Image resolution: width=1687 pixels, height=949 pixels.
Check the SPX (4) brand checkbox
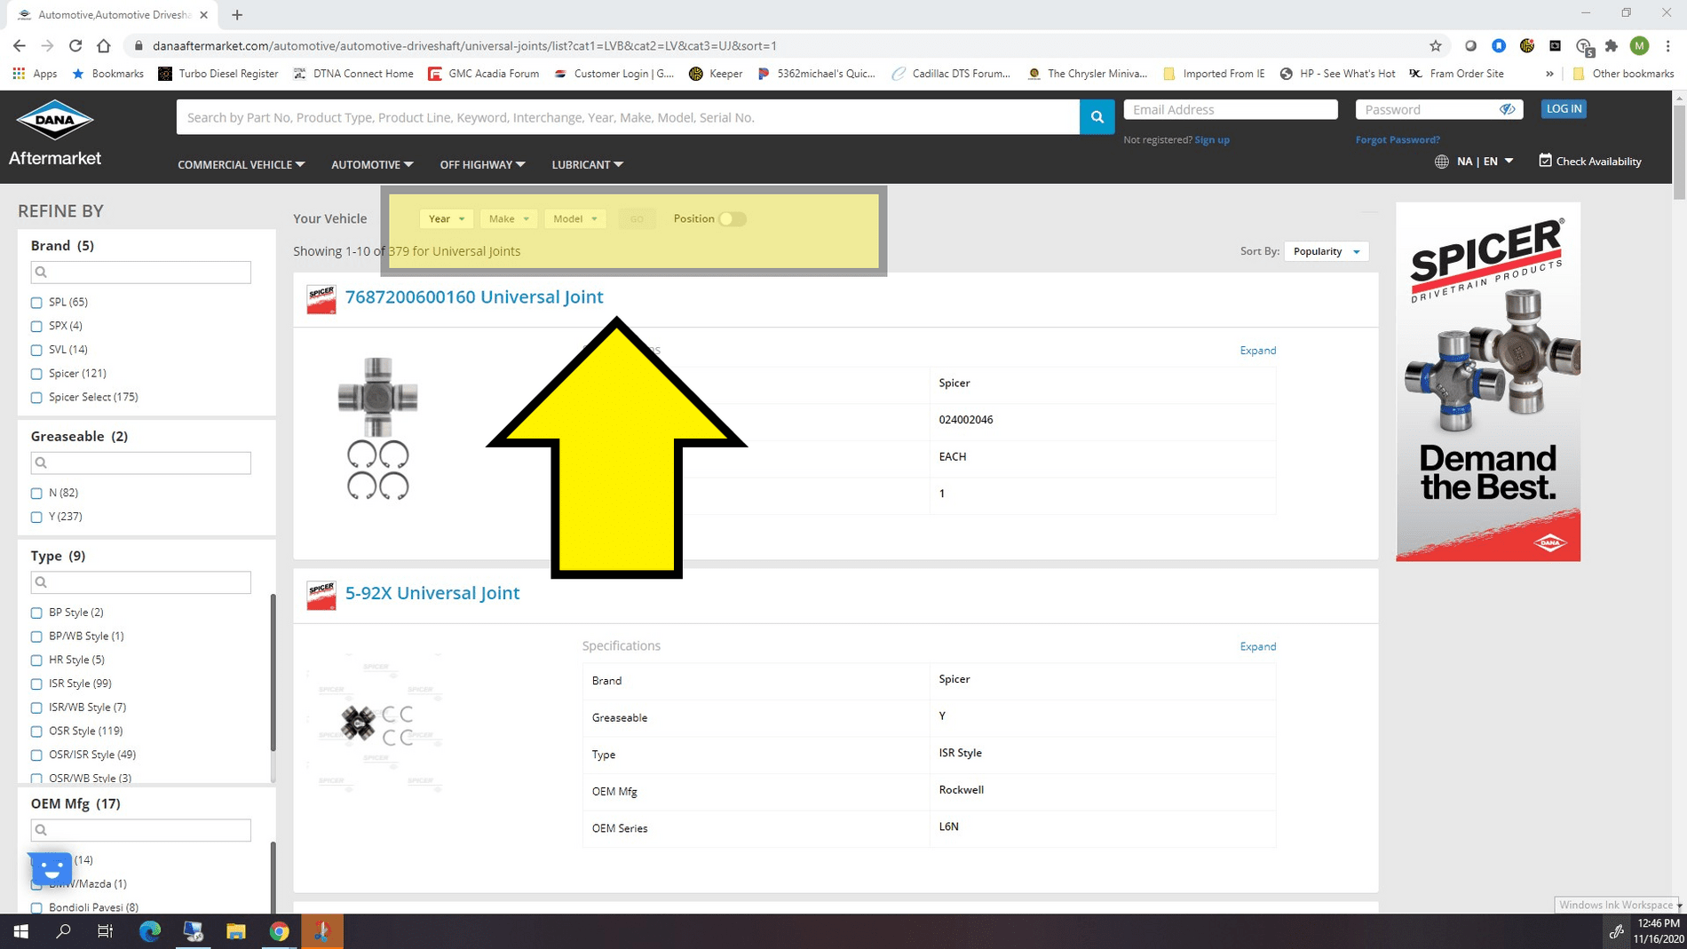[36, 326]
